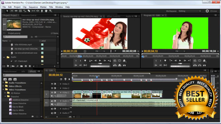Delete selected item with trash icon
The height and width of the screenshot is (124, 221).
tap(30, 66)
